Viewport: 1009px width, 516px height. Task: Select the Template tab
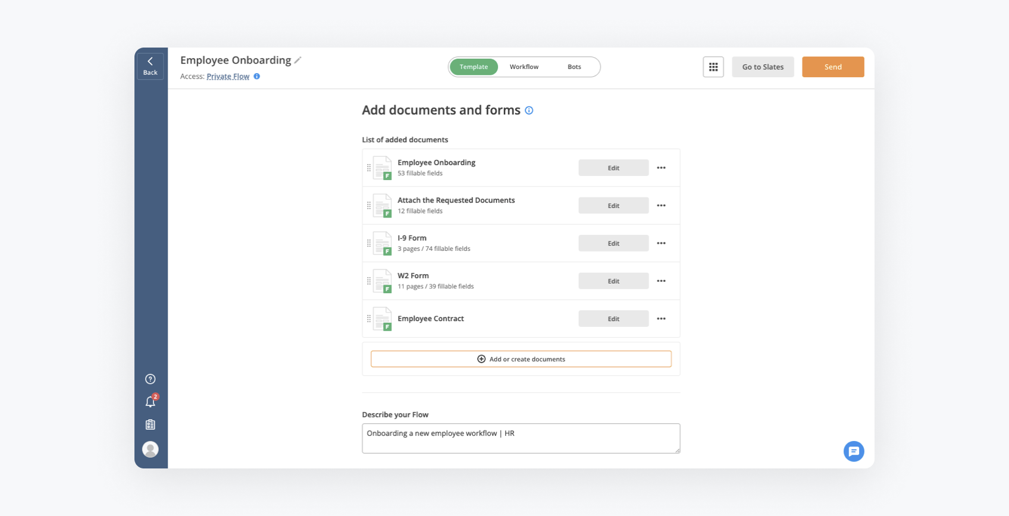pos(474,67)
